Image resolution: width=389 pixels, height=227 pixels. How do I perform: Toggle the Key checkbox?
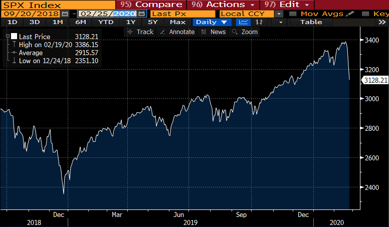point(363,14)
